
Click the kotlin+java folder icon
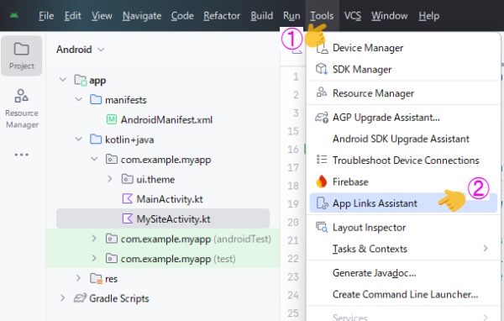click(96, 139)
